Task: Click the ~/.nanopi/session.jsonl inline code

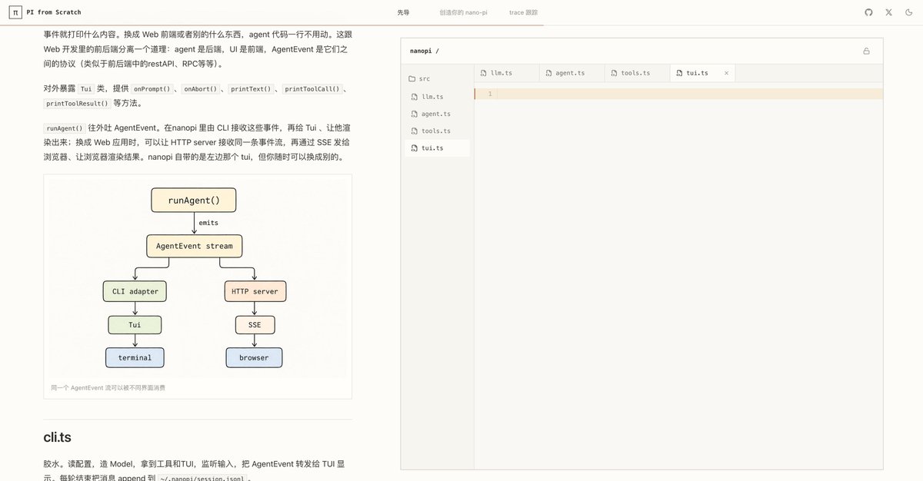Action: pos(202,479)
